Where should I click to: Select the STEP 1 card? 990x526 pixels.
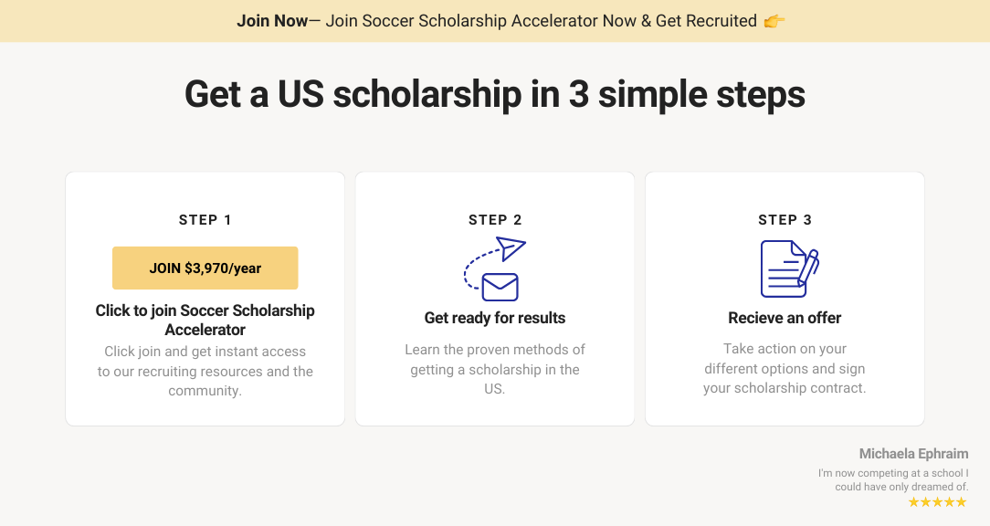pos(205,298)
